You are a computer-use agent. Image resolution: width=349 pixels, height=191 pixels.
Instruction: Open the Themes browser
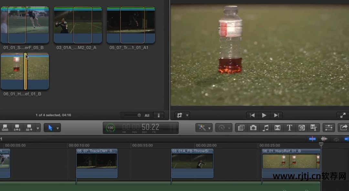[313, 128]
